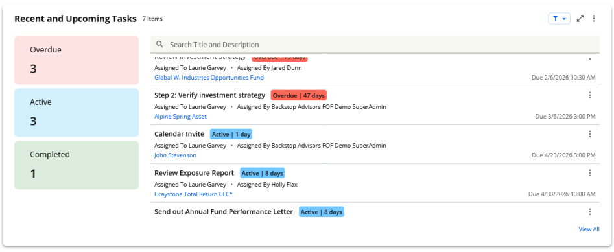Open the Graystone Total Return Cl C* link

pyautogui.click(x=193, y=194)
